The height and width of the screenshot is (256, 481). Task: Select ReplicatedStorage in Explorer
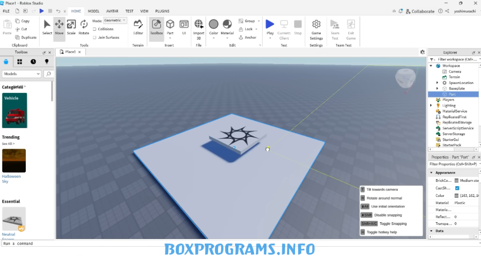457,122
